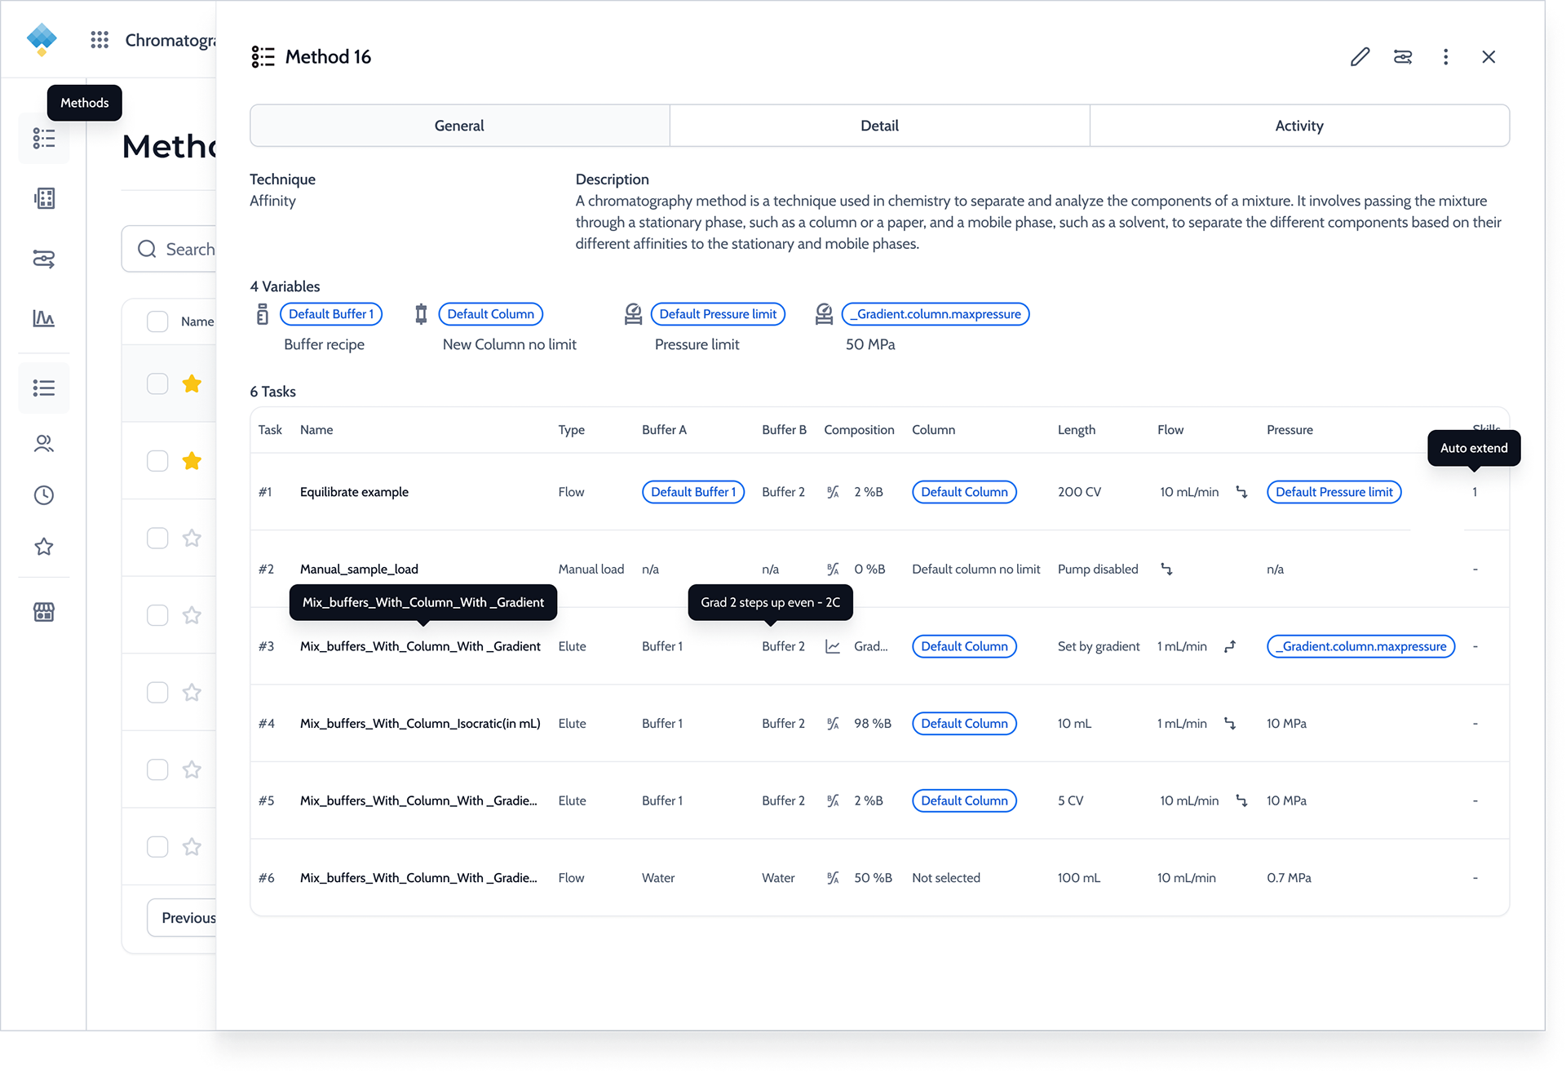Click 98 %B composition value
1566x1073 pixels.
[873, 724]
